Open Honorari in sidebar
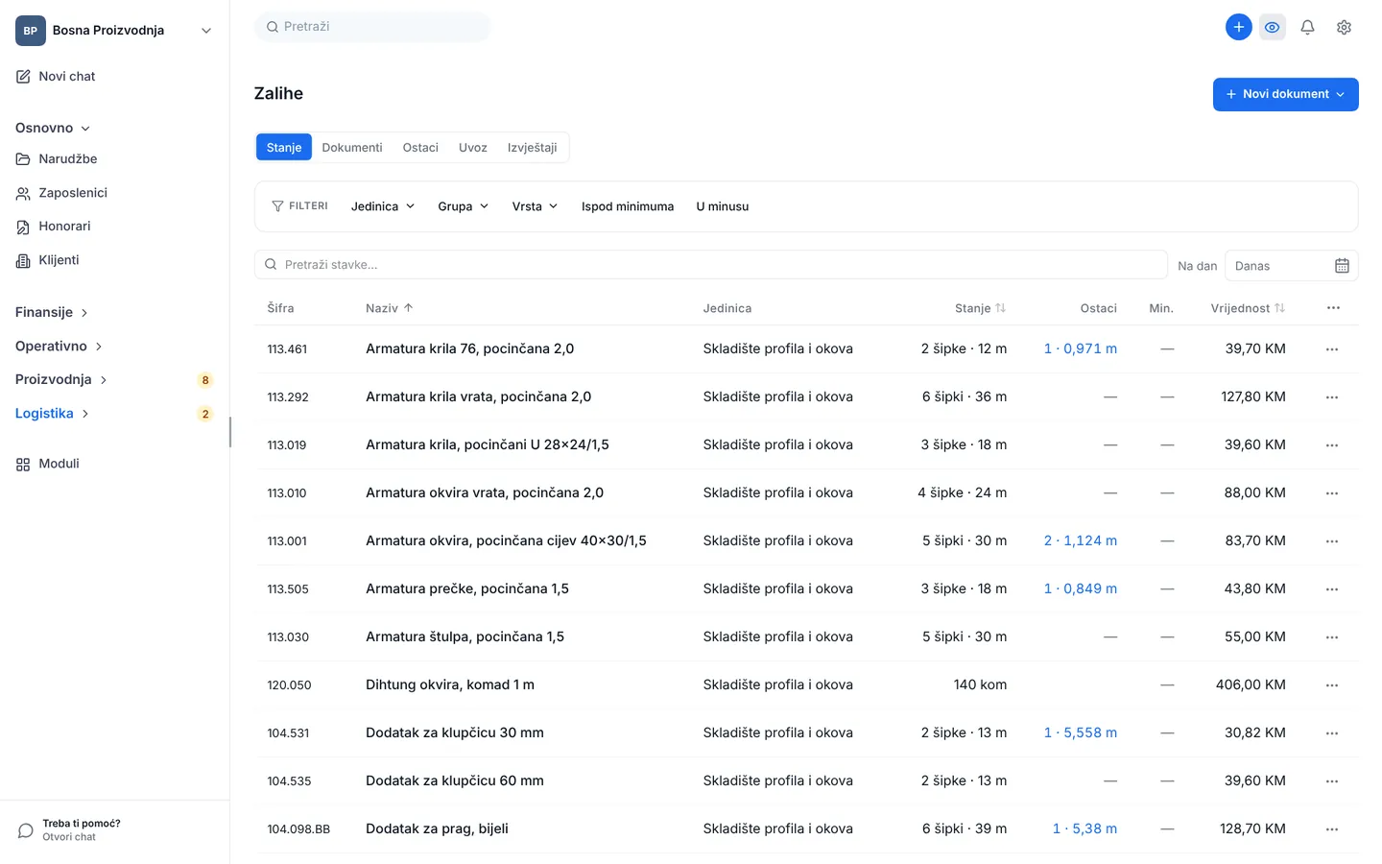The height and width of the screenshot is (864, 1382). [54, 227]
